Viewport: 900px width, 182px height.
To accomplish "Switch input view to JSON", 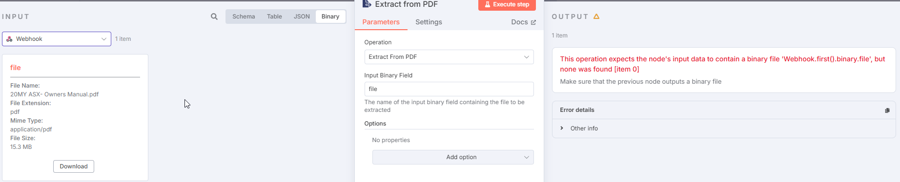I will point(302,17).
